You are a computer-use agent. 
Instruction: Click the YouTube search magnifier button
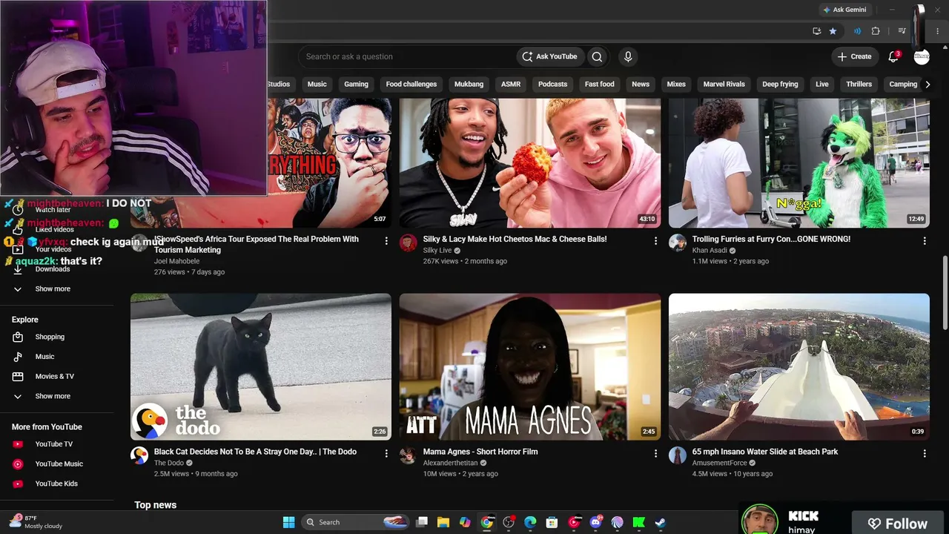click(x=597, y=56)
